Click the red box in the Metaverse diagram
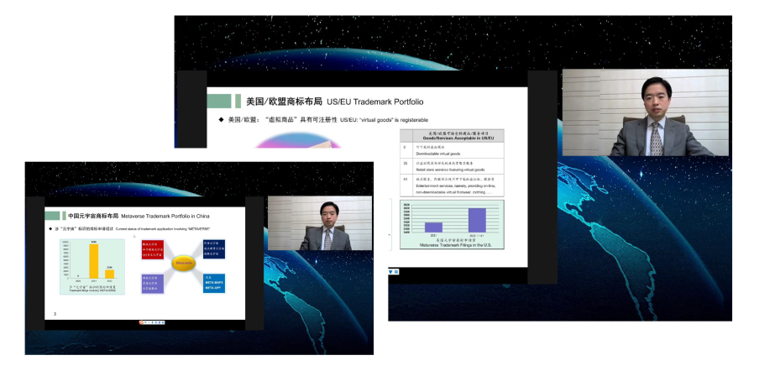The image size is (759, 371). [x=153, y=249]
